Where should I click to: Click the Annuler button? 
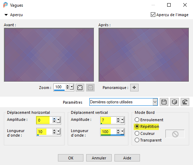(x=99, y=158)
